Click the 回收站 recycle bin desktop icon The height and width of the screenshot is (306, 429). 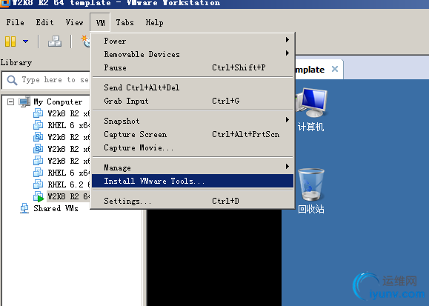pyautogui.click(x=311, y=191)
